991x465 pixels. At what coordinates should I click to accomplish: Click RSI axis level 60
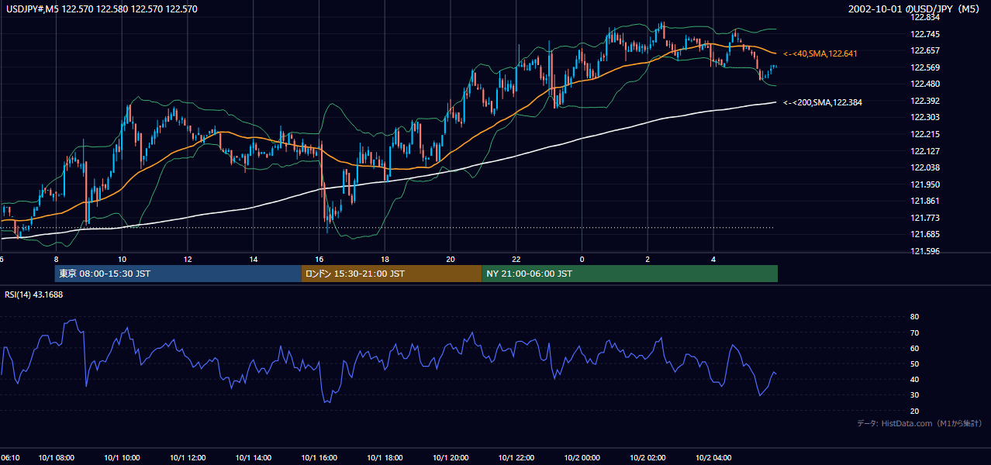915,348
